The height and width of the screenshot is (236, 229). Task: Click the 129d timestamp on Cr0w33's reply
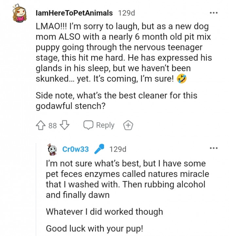click(118, 149)
